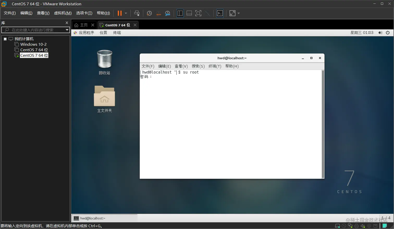Pause the running virtual machine
This screenshot has width=394, height=229.
[120, 13]
